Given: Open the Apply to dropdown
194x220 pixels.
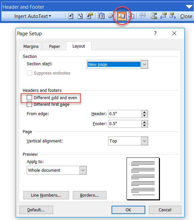Looking at the screenshot, I should coord(83,170).
